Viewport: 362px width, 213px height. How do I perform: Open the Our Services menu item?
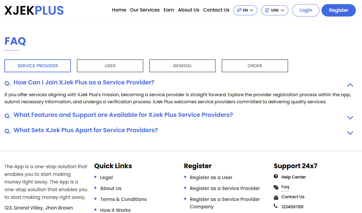point(145,10)
